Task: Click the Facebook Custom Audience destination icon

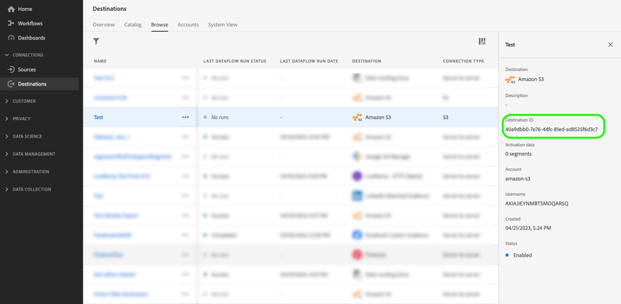Action: [x=356, y=235]
